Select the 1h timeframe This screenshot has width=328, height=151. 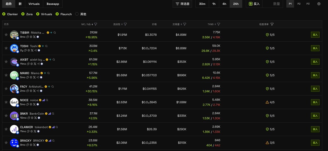click(x=214, y=4)
